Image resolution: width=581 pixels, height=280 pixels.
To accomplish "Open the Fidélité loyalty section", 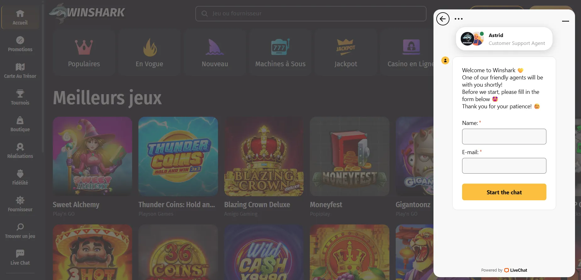I will (x=20, y=178).
